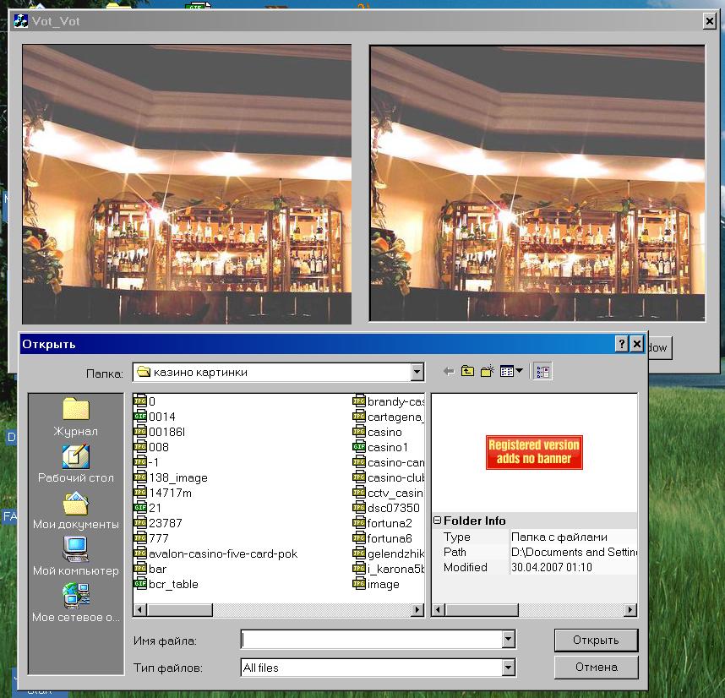
Task: Click the Открыть button
Action: 596,640
